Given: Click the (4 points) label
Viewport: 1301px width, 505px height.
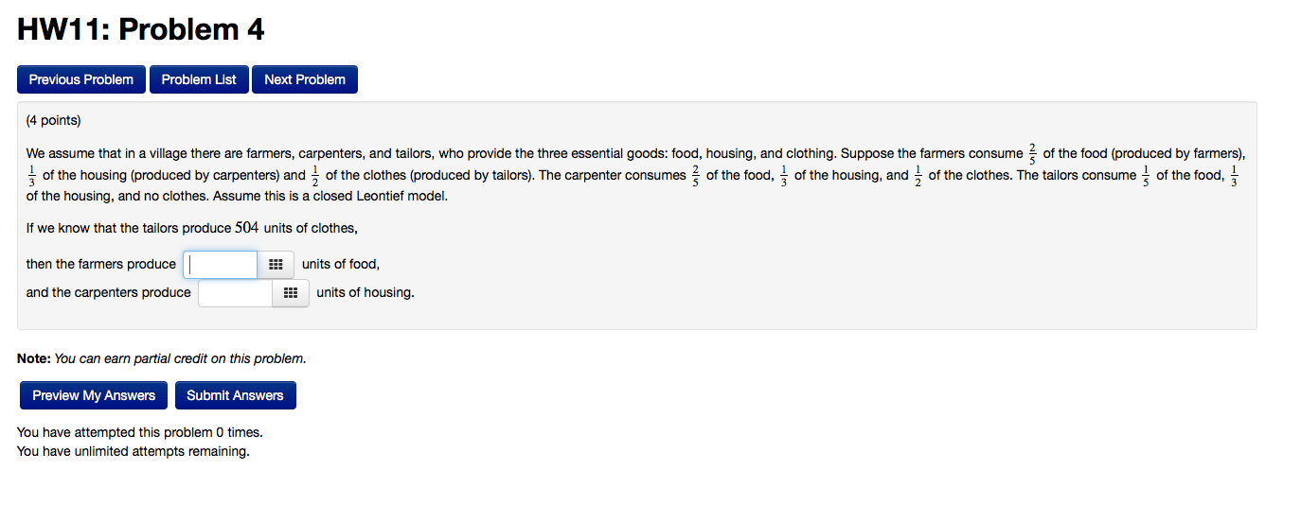Looking at the screenshot, I should tap(54, 120).
